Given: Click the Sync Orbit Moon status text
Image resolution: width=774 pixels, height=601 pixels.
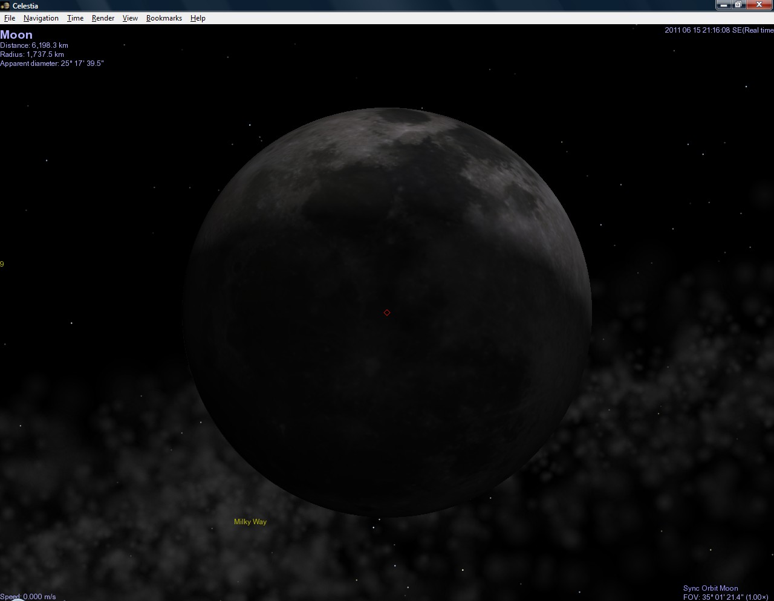Looking at the screenshot, I should point(711,588).
